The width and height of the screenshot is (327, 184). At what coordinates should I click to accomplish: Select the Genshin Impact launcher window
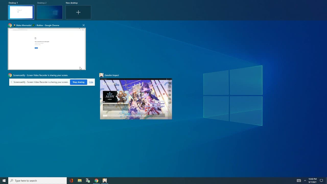click(136, 99)
